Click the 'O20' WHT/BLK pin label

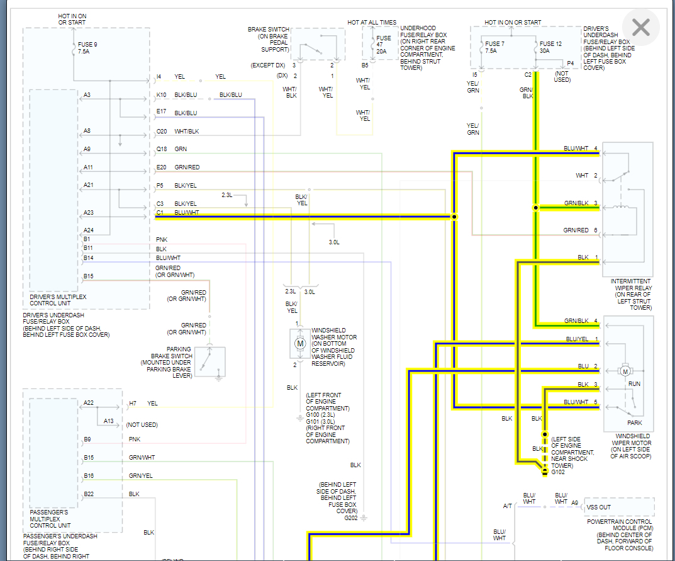tap(162, 131)
